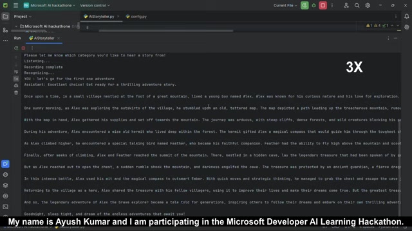Go to next highlighted error arrow
This screenshot has width=412, height=231.
(398, 26)
